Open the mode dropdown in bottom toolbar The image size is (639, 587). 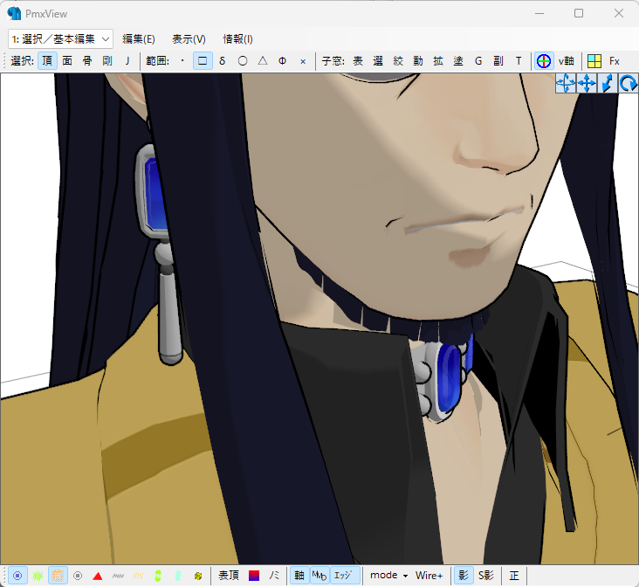coord(389,576)
